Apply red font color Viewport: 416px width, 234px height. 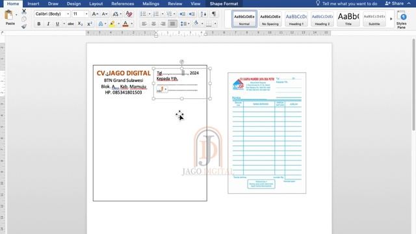125,24
